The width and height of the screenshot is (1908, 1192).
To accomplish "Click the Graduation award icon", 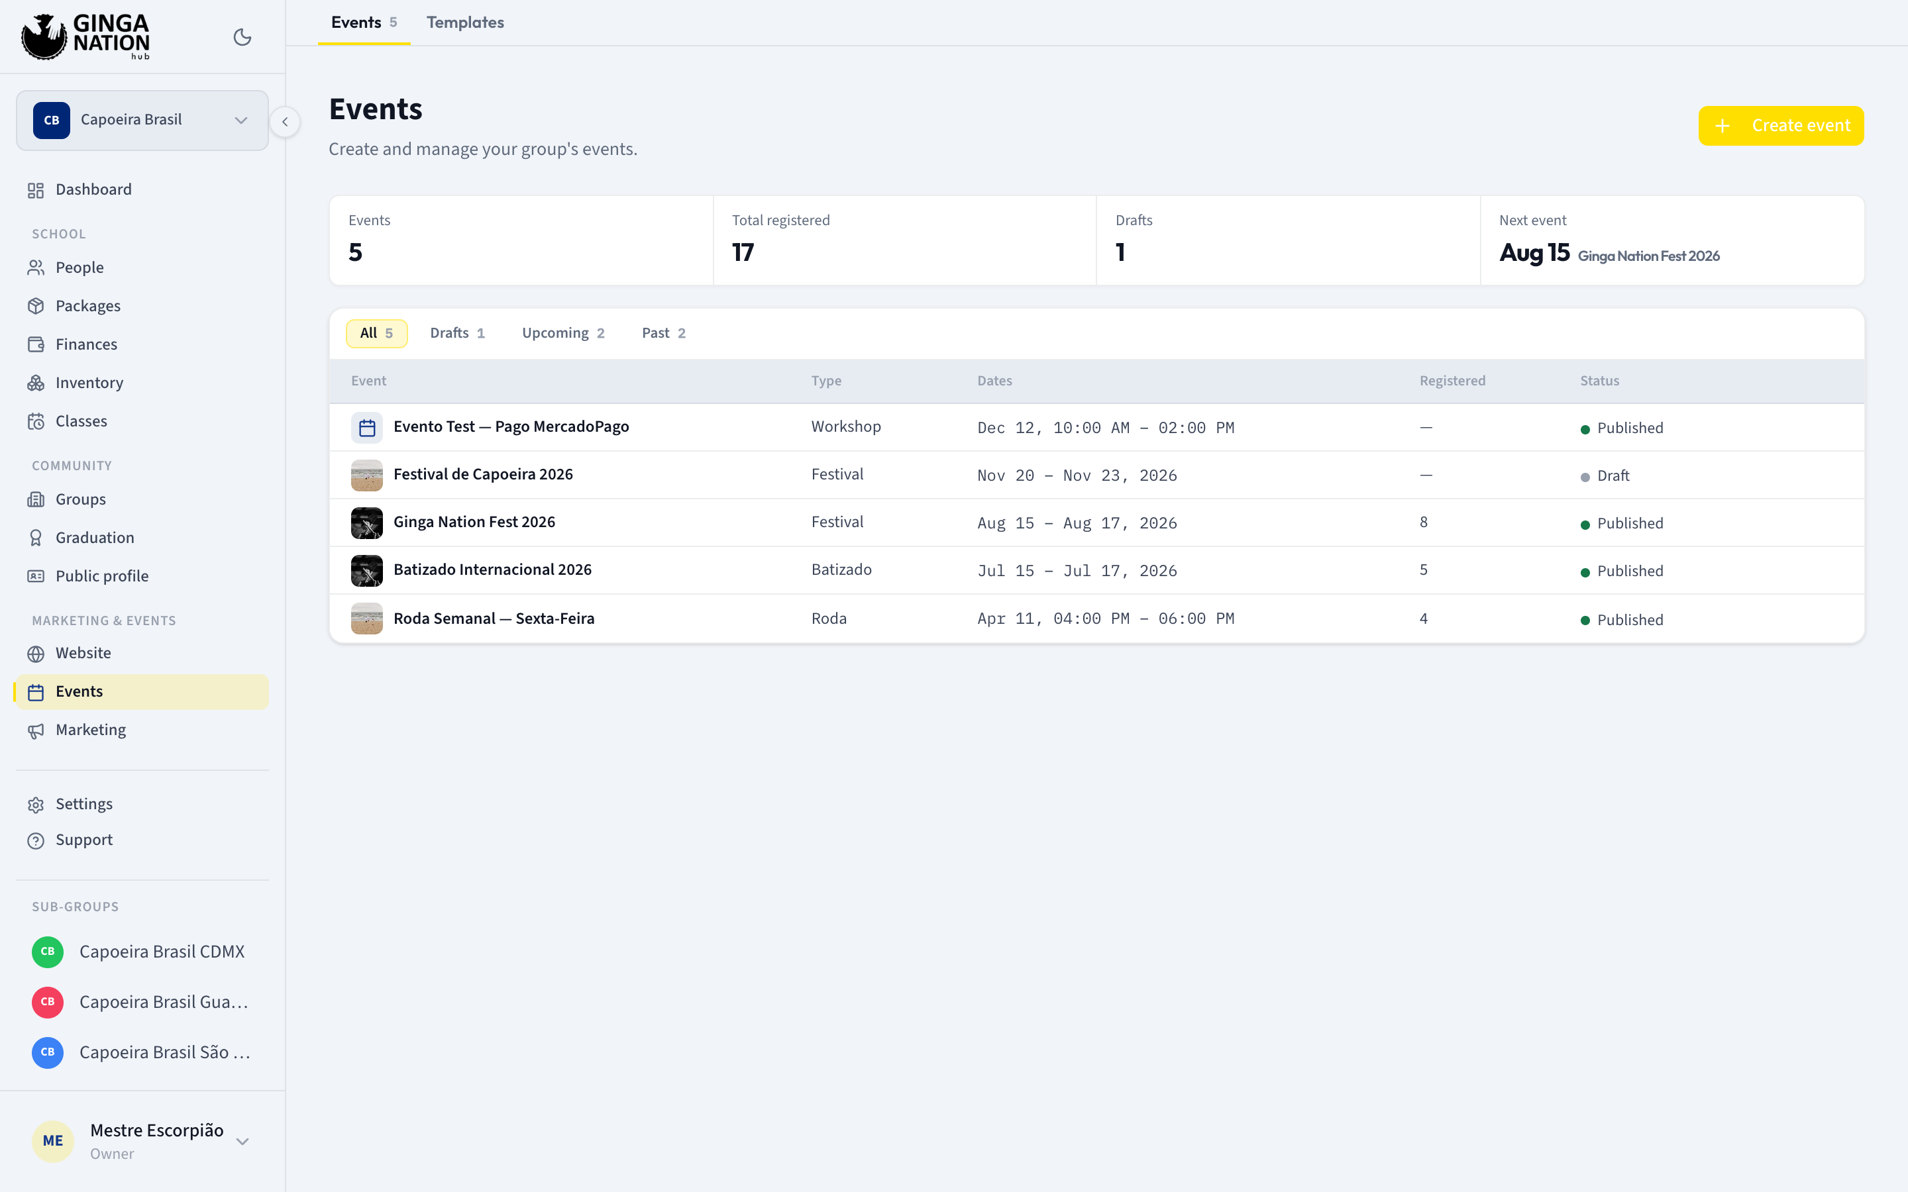I will [x=36, y=538].
